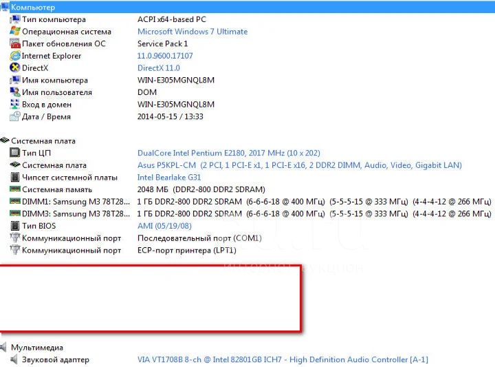Screen dimensions: 495x367
Task: Open the 11.0.9600.17107 Internet Explorer version link
Action: point(165,56)
